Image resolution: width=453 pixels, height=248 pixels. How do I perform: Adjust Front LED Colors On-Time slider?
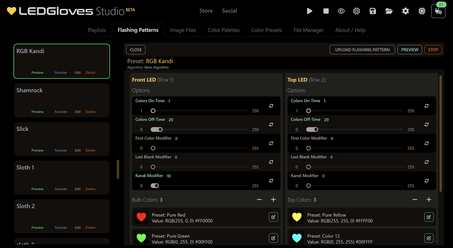coord(199,111)
